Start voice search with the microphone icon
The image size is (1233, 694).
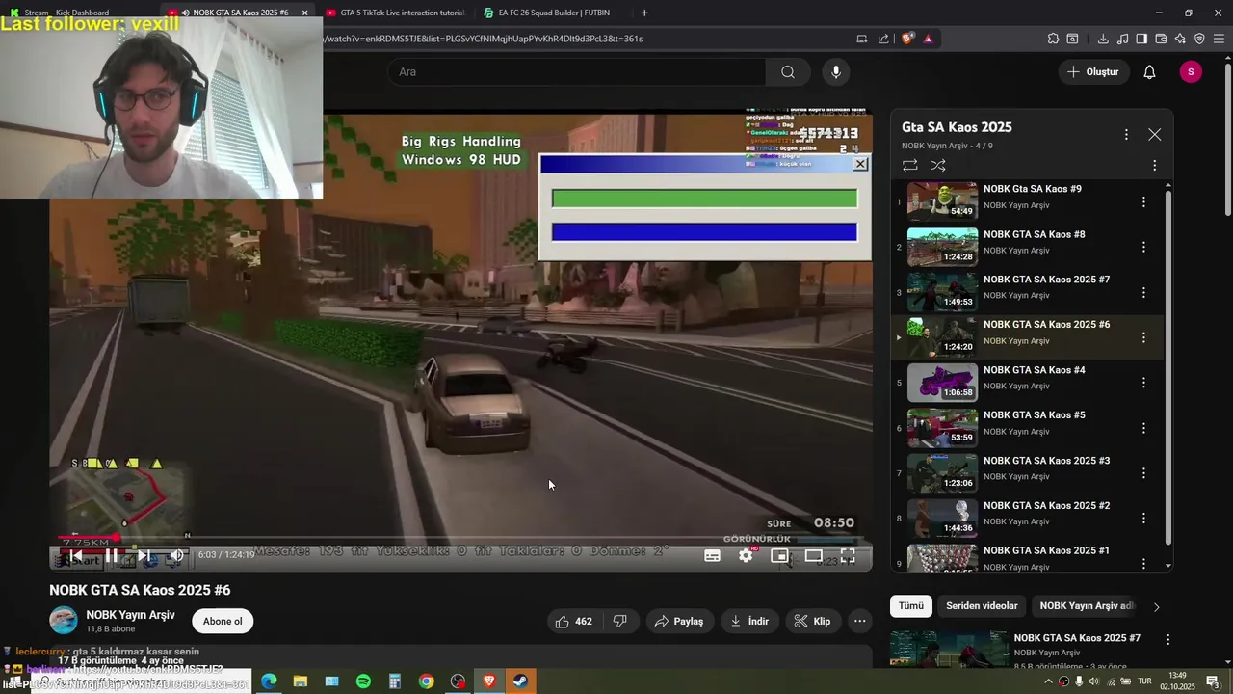(836, 72)
